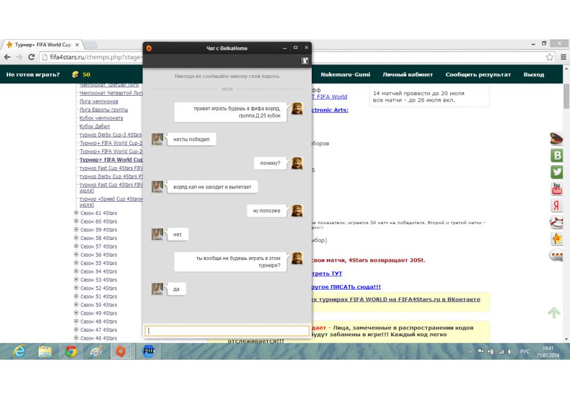The image size is (570, 399).
Task: Expand the 'Сезон 61 4Stars' tree node
Action: point(76,213)
